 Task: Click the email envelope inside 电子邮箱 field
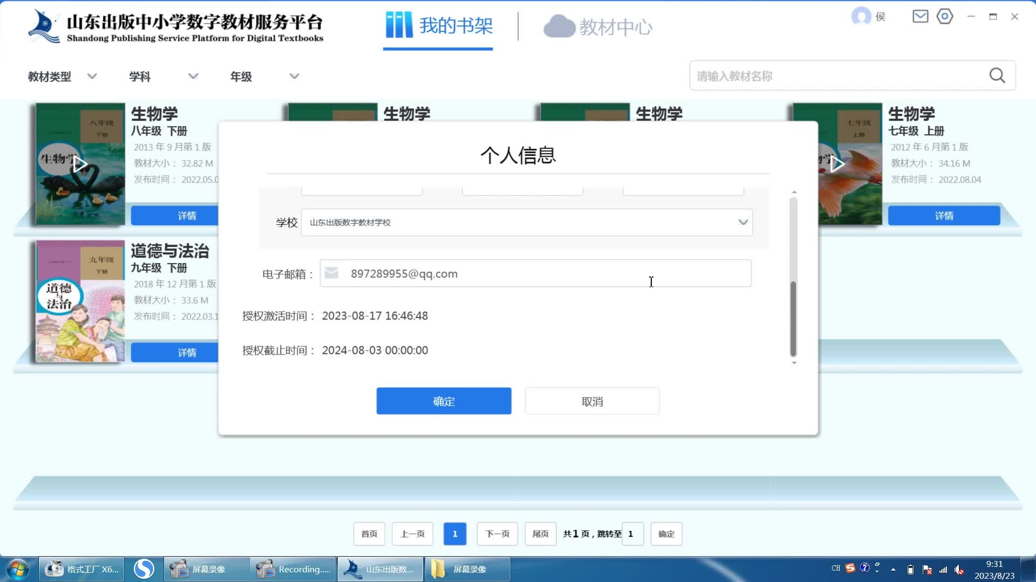point(332,273)
